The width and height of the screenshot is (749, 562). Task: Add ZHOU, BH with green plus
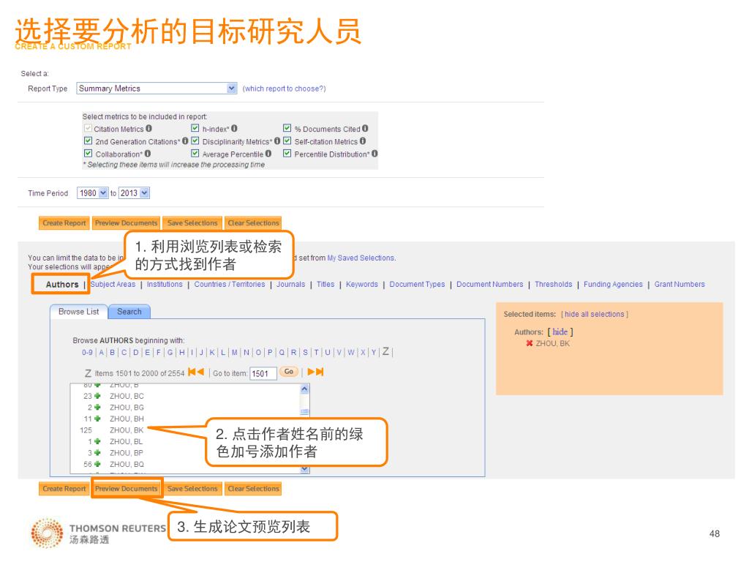[x=97, y=419]
